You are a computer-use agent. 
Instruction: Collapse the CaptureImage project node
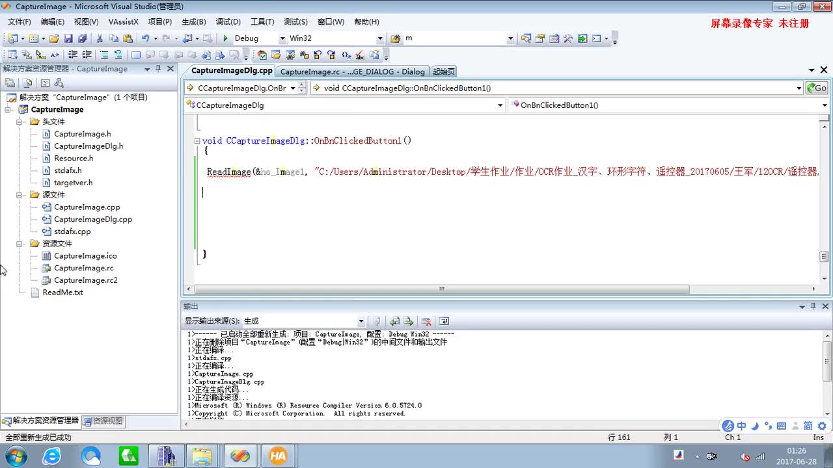click(8, 109)
